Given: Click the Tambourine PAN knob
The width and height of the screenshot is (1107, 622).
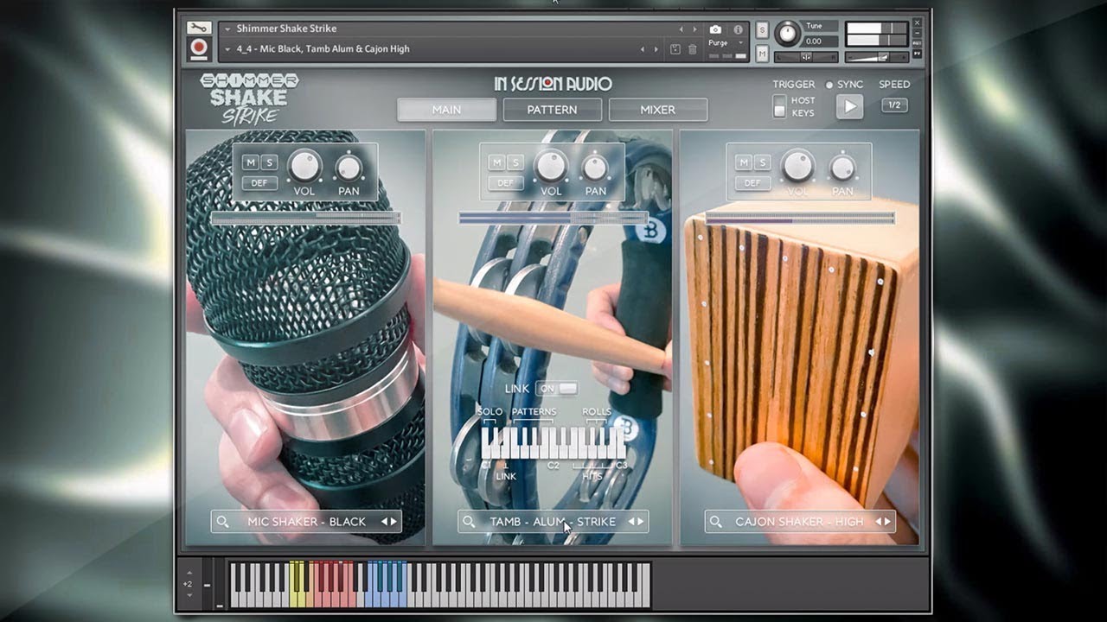Looking at the screenshot, I should [x=596, y=168].
